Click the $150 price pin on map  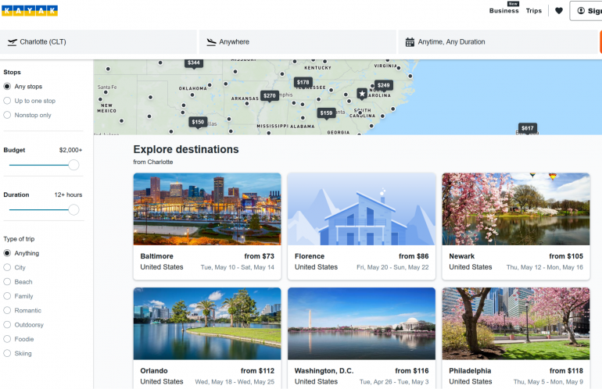click(x=198, y=122)
